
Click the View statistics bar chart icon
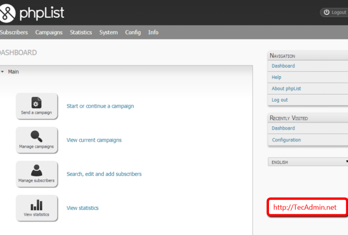pyautogui.click(x=37, y=205)
